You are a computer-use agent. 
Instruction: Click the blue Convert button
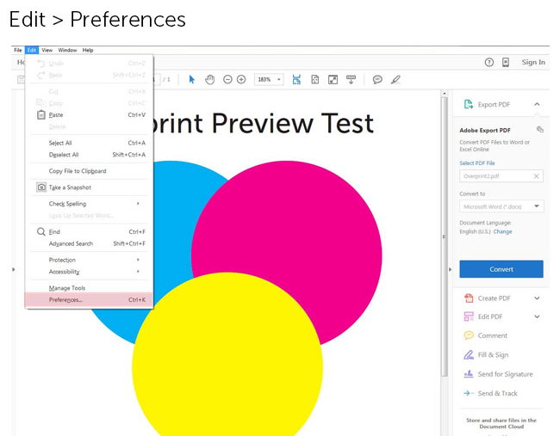tap(501, 269)
